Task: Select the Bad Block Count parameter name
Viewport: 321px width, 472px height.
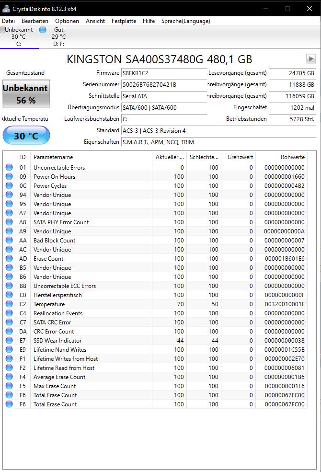Action: click(55, 241)
